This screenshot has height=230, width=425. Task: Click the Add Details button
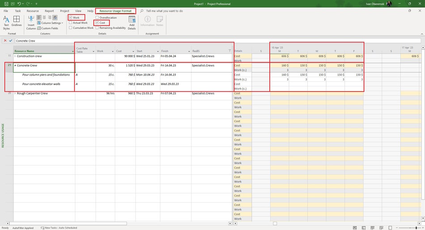tap(132, 22)
